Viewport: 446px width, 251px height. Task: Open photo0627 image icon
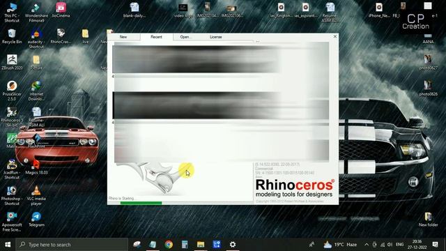click(428, 63)
